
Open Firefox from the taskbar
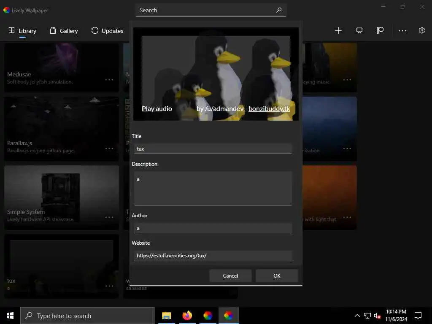pos(187,316)
